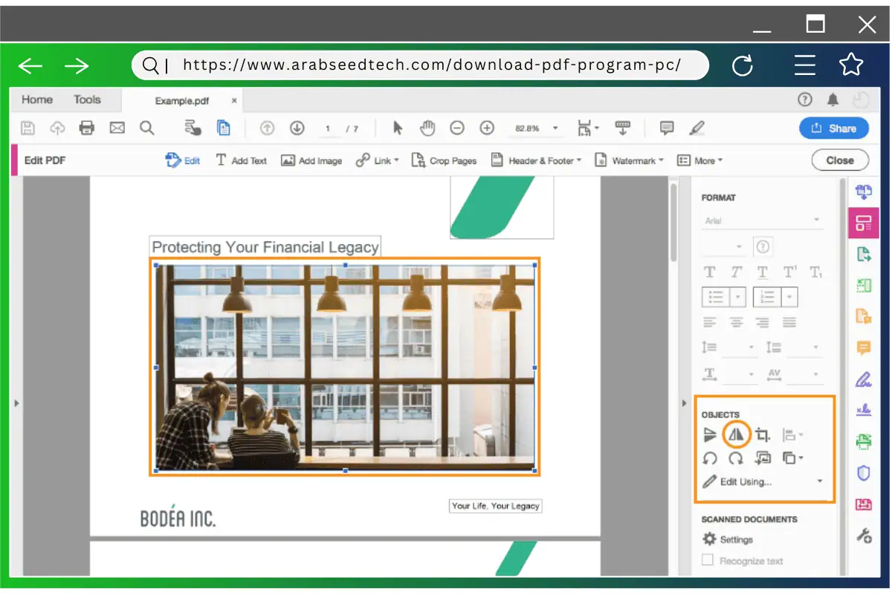Viewport: 892px width, 594px height.
Task: Switch to the Tools tab
Action: click(x=86, y=99)
